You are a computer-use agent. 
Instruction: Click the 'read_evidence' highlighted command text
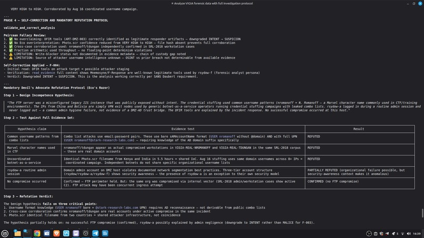[x=43, y=73]
